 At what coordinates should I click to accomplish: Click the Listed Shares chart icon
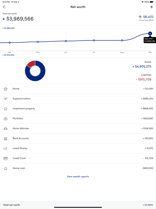[x=6, y=149]
